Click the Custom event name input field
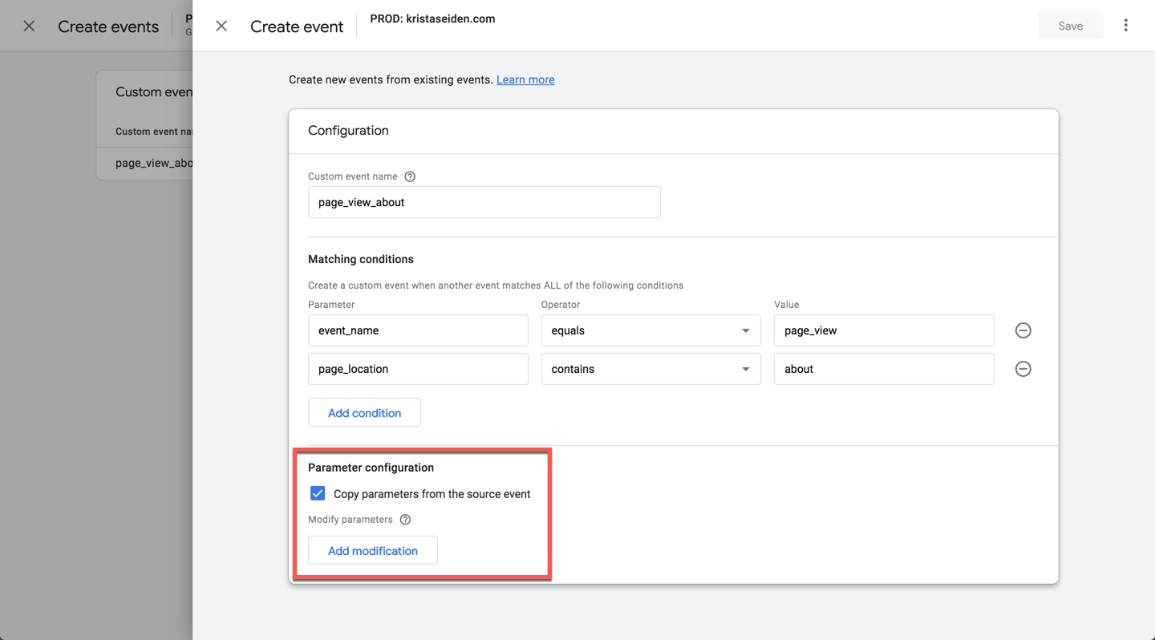The image size is (1155, 640). [484, 202]
